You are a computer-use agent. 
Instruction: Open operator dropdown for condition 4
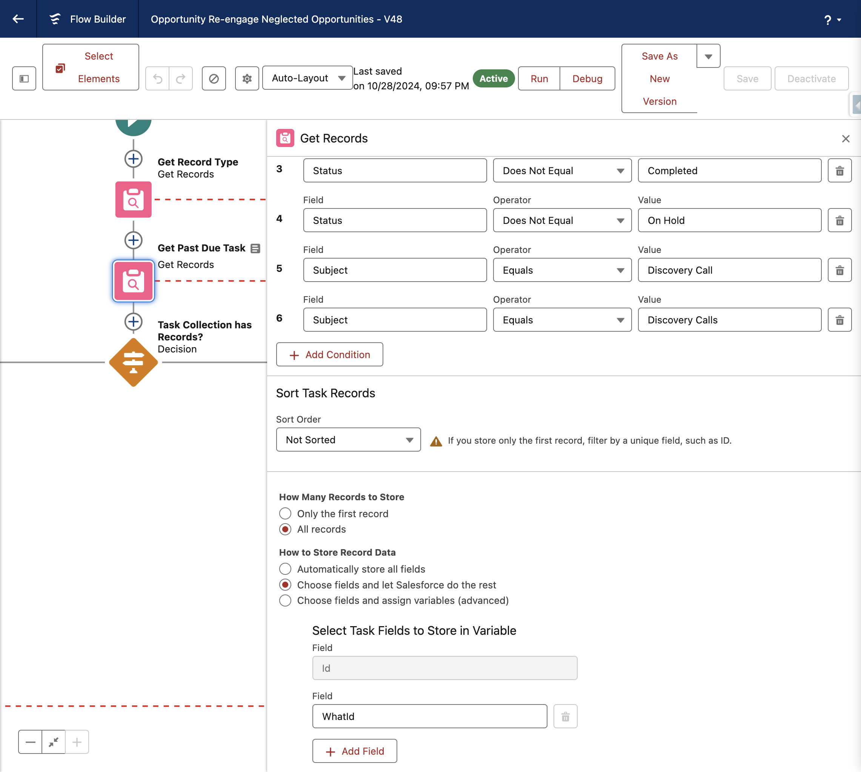562,220
